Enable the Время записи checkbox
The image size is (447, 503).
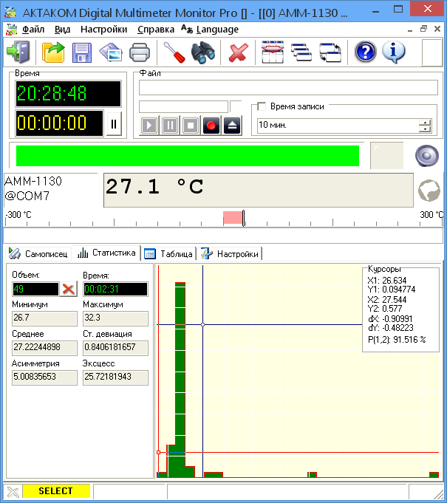pyautogui.click(x=262, y=106)
